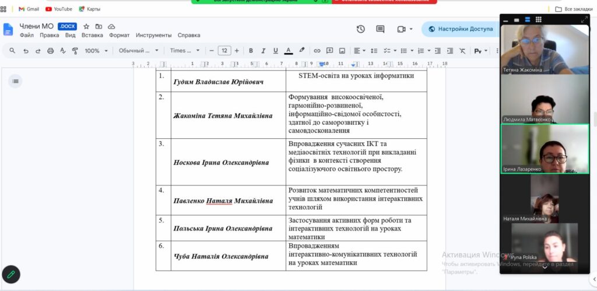This screenshot has height=291, width=597.
Task: Open the Google Docs home icon
Action: point(8,30)
